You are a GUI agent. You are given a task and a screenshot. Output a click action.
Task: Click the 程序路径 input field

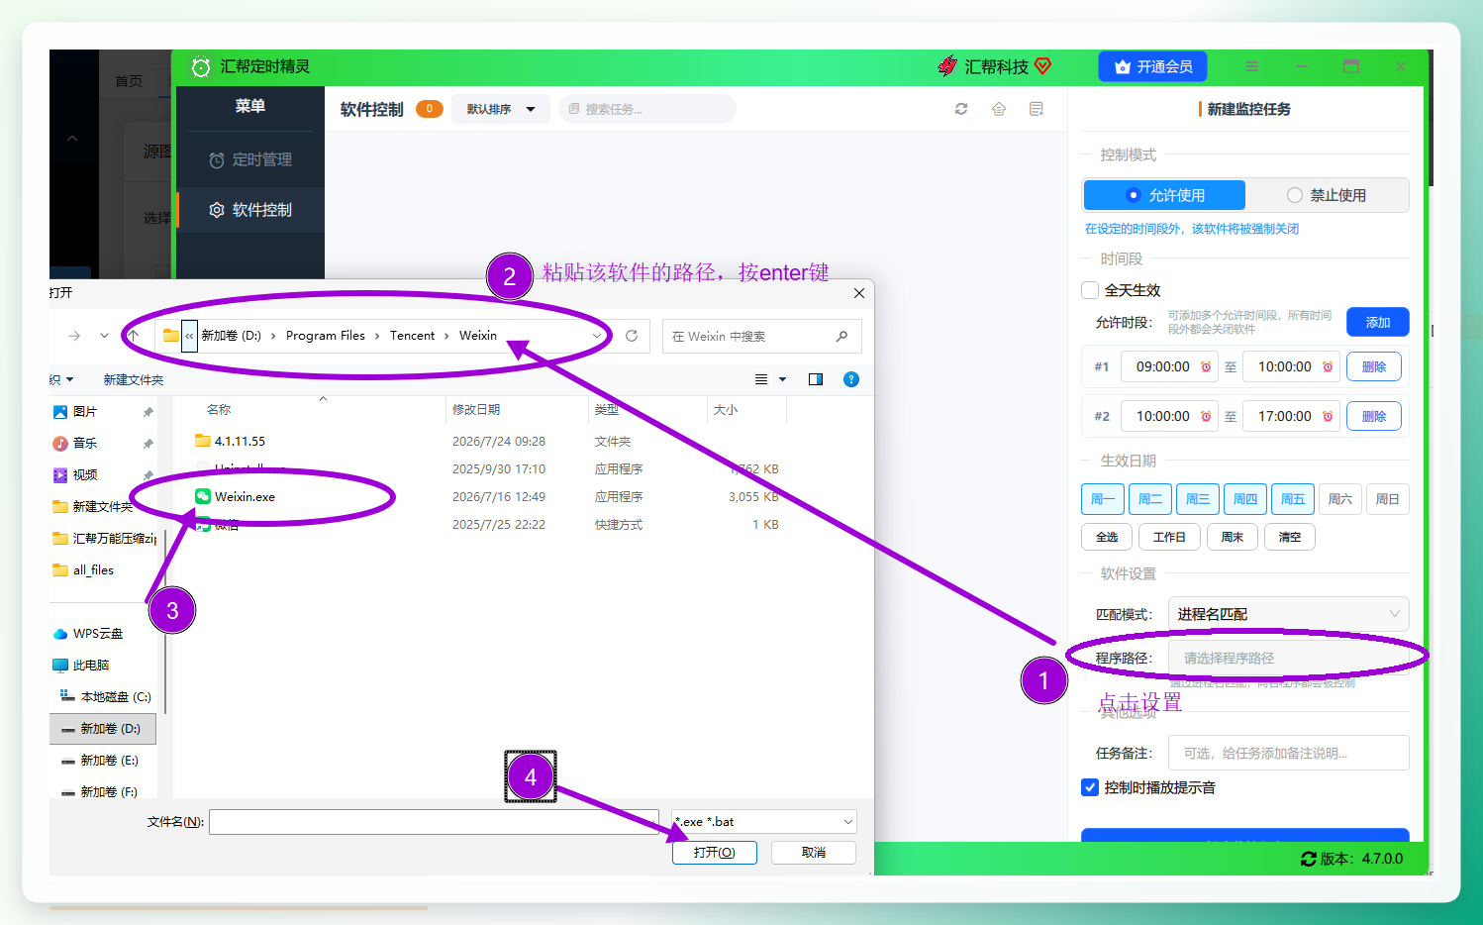(x=1288, y=658)
